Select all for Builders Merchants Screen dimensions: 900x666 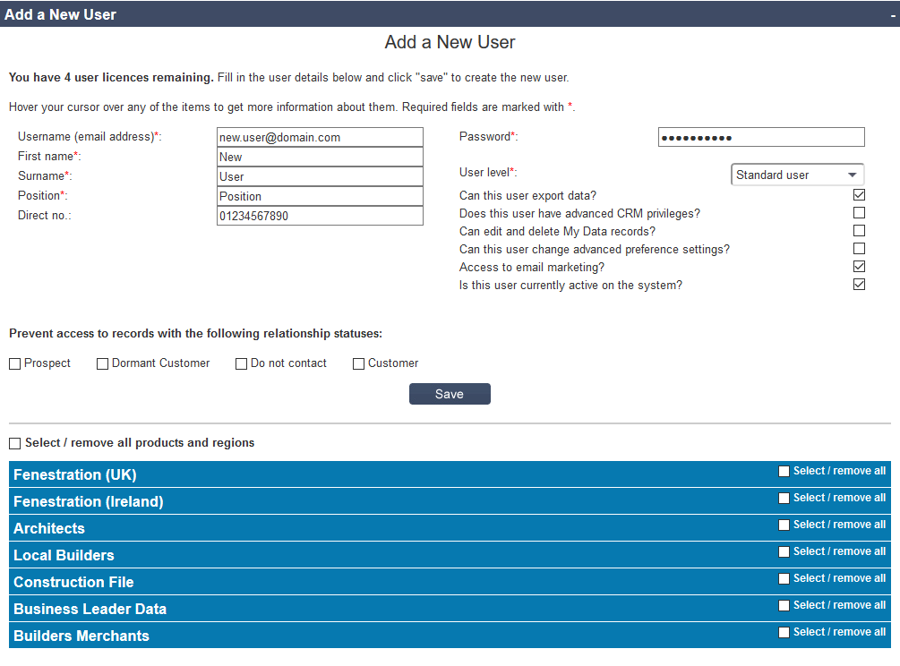784,632
